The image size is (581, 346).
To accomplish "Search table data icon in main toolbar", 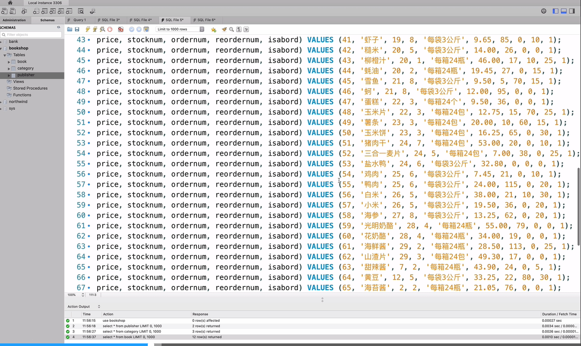I will pyautogui.click(x=81, y=11).
